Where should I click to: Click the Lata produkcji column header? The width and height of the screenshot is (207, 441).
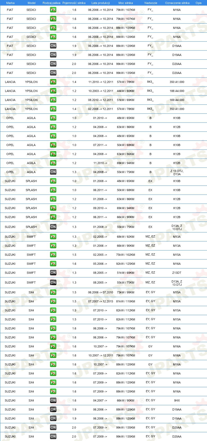click(x=101, y=3)
